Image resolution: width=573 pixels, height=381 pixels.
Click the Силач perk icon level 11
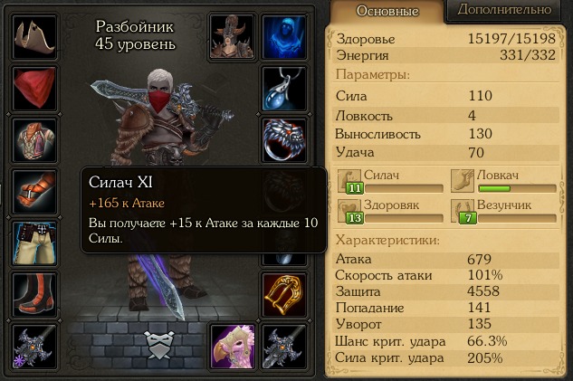(349, 181)
